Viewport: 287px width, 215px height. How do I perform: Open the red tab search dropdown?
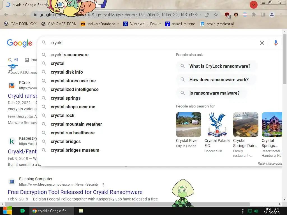[x=253, y=5]
